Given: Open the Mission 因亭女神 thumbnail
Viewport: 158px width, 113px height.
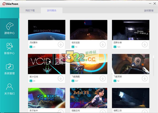Looking at the screenshot, I should 131,30.
